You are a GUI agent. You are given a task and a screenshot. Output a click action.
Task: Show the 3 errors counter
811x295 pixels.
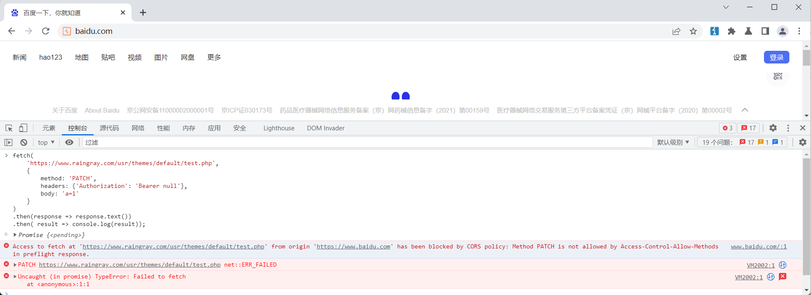pos(728,128)
